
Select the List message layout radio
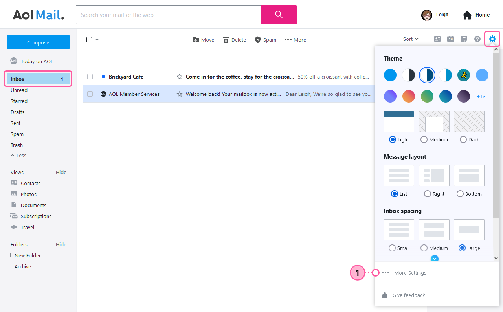395,194
